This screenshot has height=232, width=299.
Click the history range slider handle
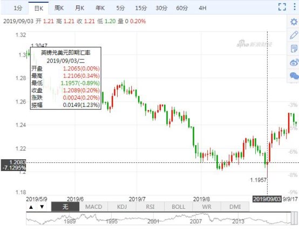[294, 219]
